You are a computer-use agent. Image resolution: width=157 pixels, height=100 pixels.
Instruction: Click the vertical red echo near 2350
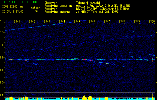153,60
